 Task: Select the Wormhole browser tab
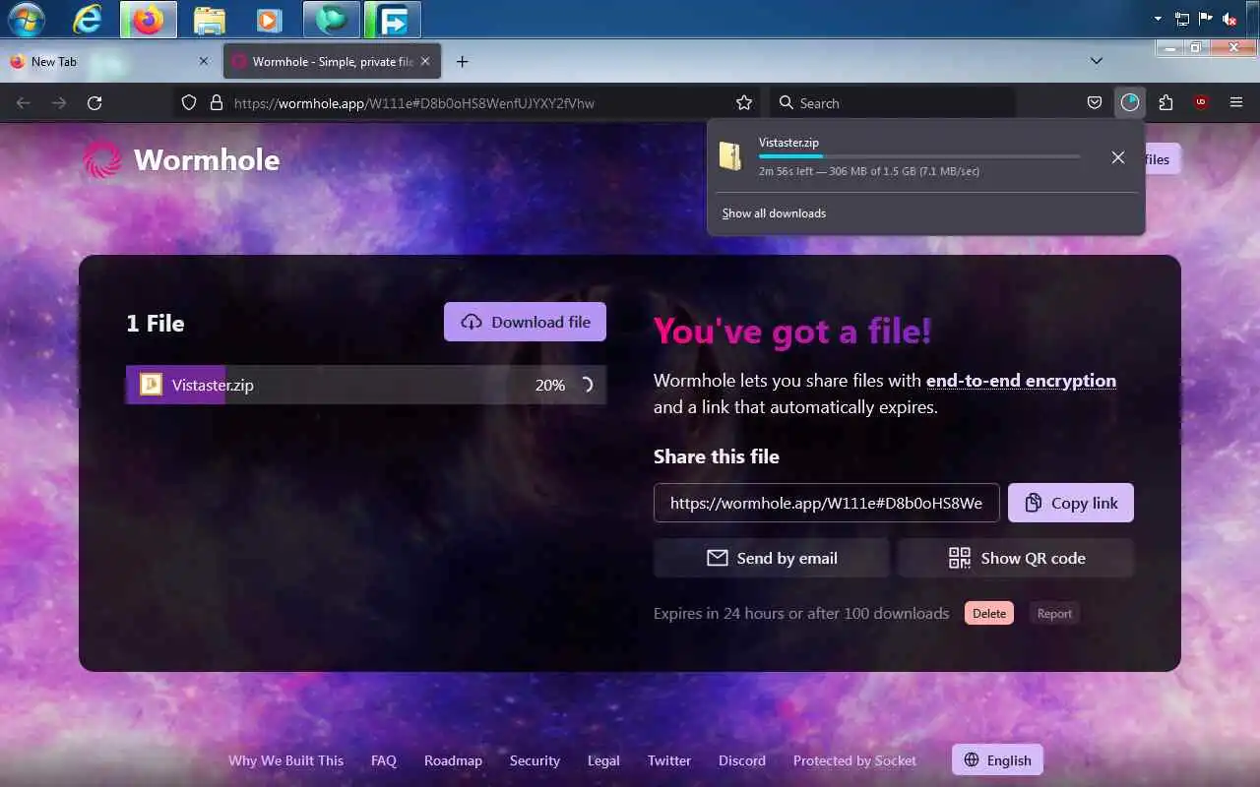click(x=330, y=61)
